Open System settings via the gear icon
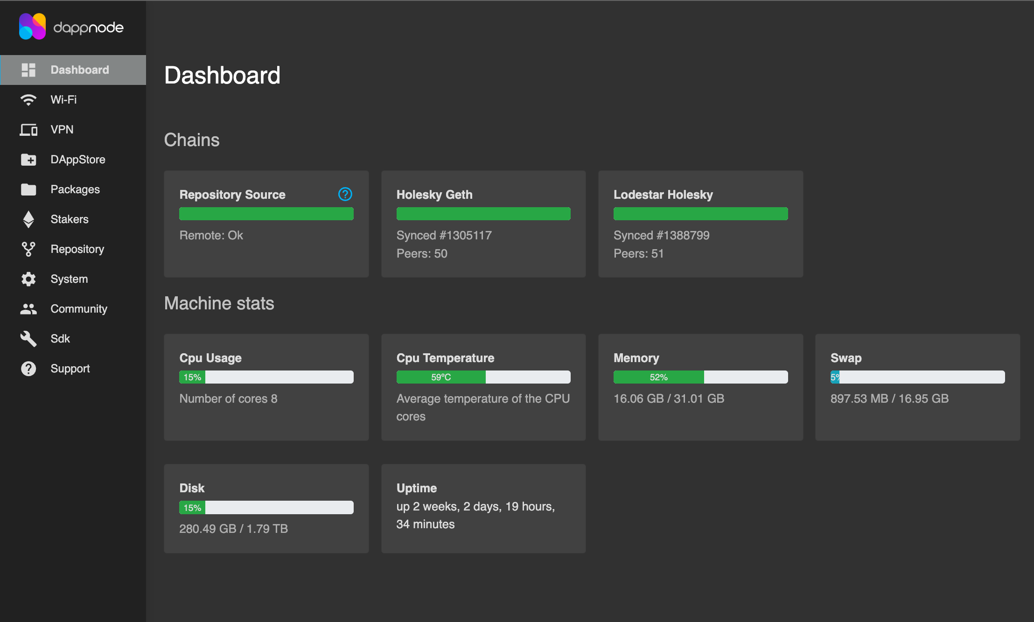Viewport: 1034px width, 622px height. click(x=28, y=279)
